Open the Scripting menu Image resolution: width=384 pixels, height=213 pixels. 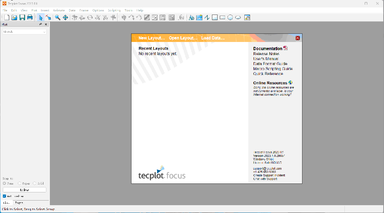pos(114,10)
